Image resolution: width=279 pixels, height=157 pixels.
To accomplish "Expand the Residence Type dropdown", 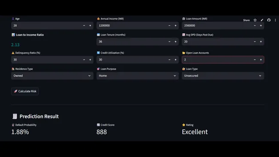I will [52, 76].
